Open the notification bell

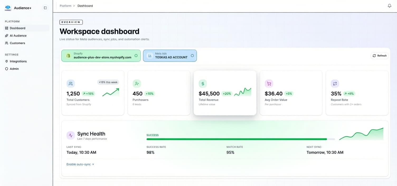click(389, 6)
